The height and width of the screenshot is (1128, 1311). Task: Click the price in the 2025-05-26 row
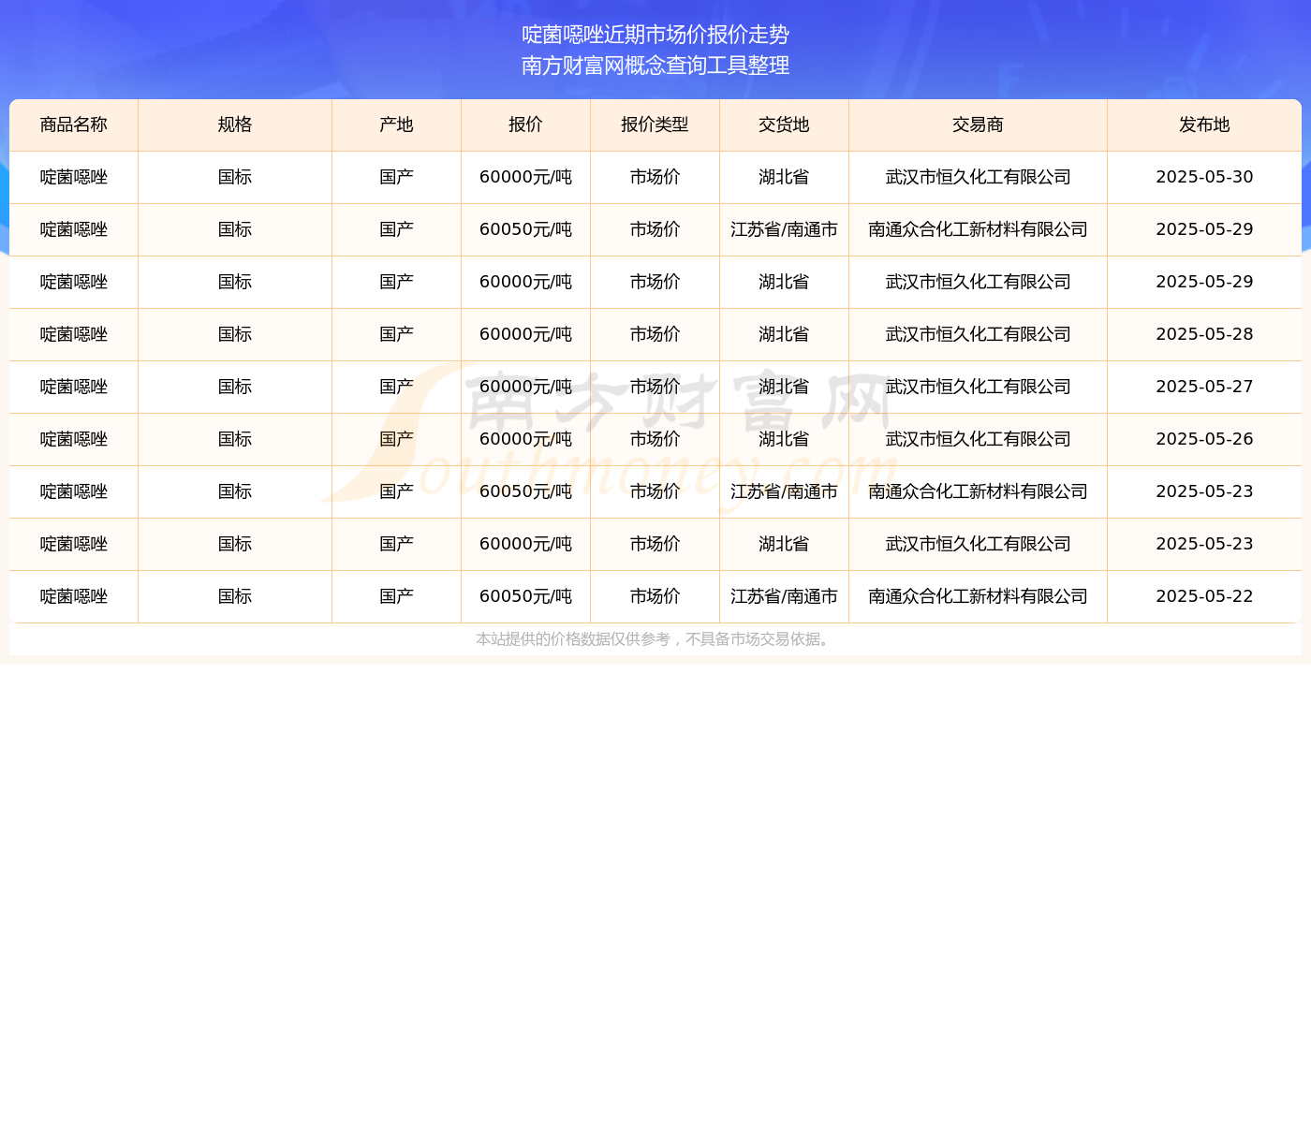pyautogui.click(x=525, y=440)
